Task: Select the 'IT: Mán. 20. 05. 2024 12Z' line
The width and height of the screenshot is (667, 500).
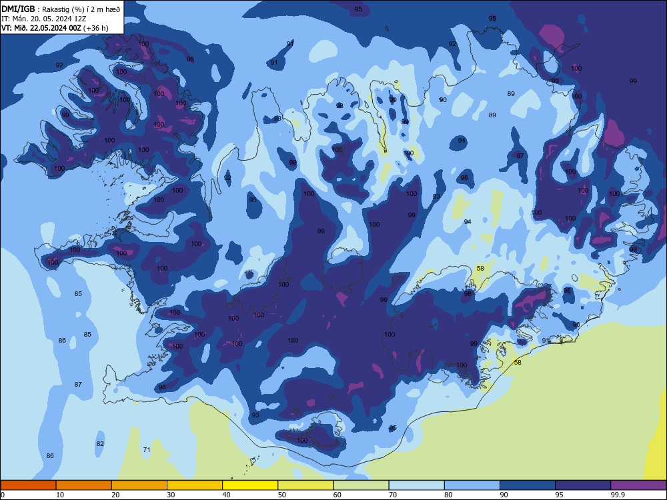Action: pyautogui.click(x=44, y=19)
